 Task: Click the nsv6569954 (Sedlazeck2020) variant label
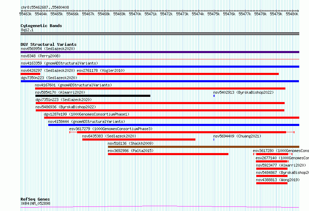click(48, 49)
